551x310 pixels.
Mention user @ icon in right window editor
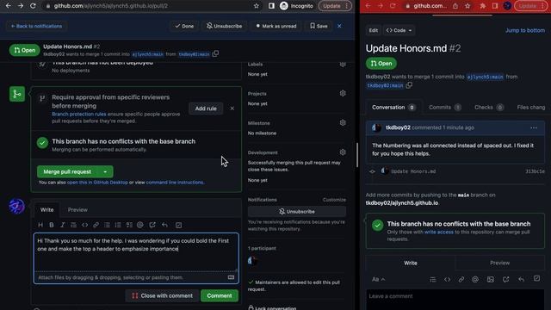(475, 279)
